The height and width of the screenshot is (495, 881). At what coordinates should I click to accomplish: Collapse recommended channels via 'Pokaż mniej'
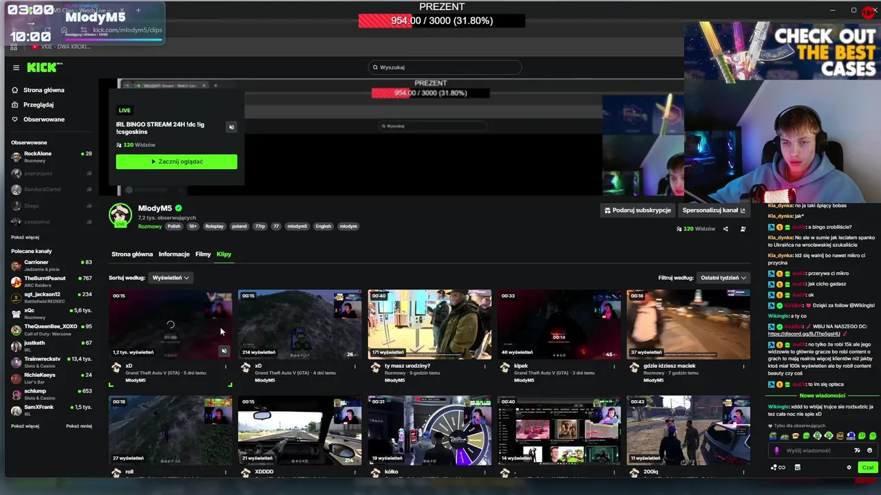pos(78,426)
